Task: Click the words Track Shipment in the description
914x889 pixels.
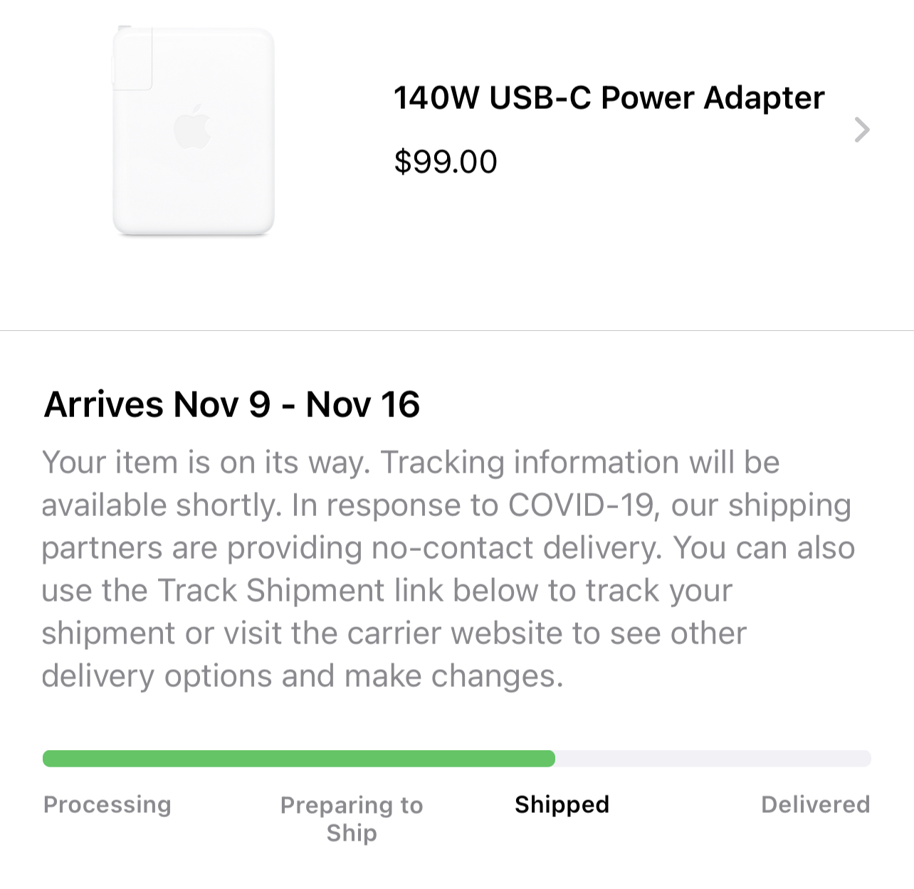Action: (x=271, y=591)
